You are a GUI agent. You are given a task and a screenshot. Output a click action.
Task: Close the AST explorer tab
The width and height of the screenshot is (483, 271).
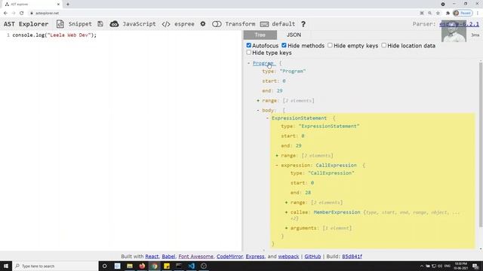(58, 5)
